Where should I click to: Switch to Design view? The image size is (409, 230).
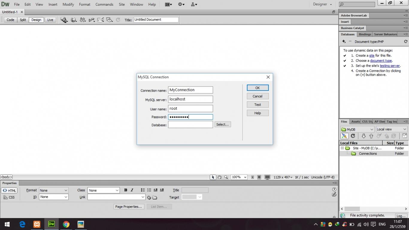pyautogui.click(x=36, y=20)
